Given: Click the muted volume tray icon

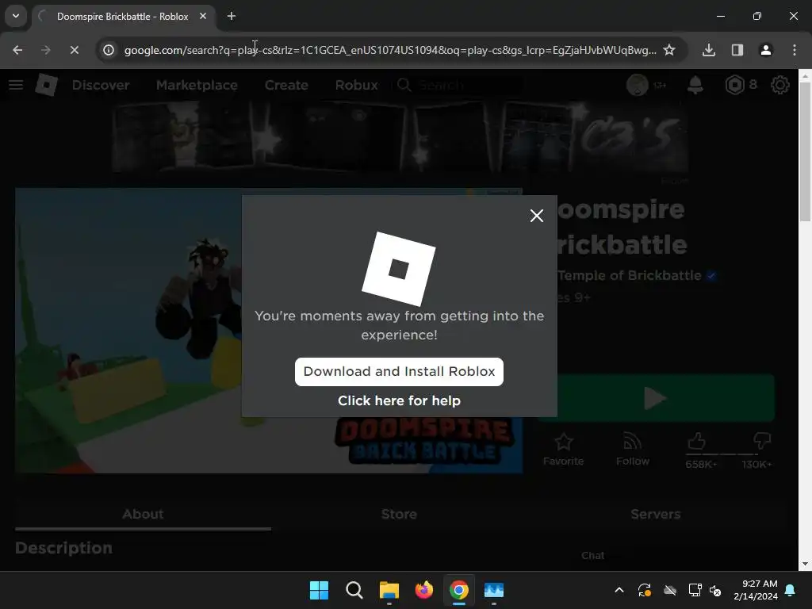Looking at the screenshot, I should pos(716,590).
